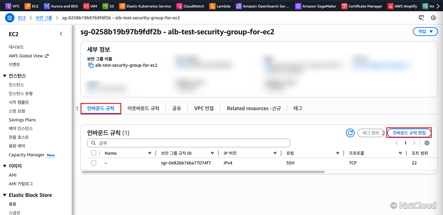The image size is (443, 215).
Task: Switch to Related resources tab
Action: [x=253, y=109]
